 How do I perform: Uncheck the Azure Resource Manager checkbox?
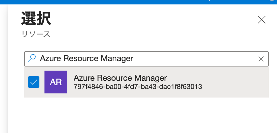(34, 82)
